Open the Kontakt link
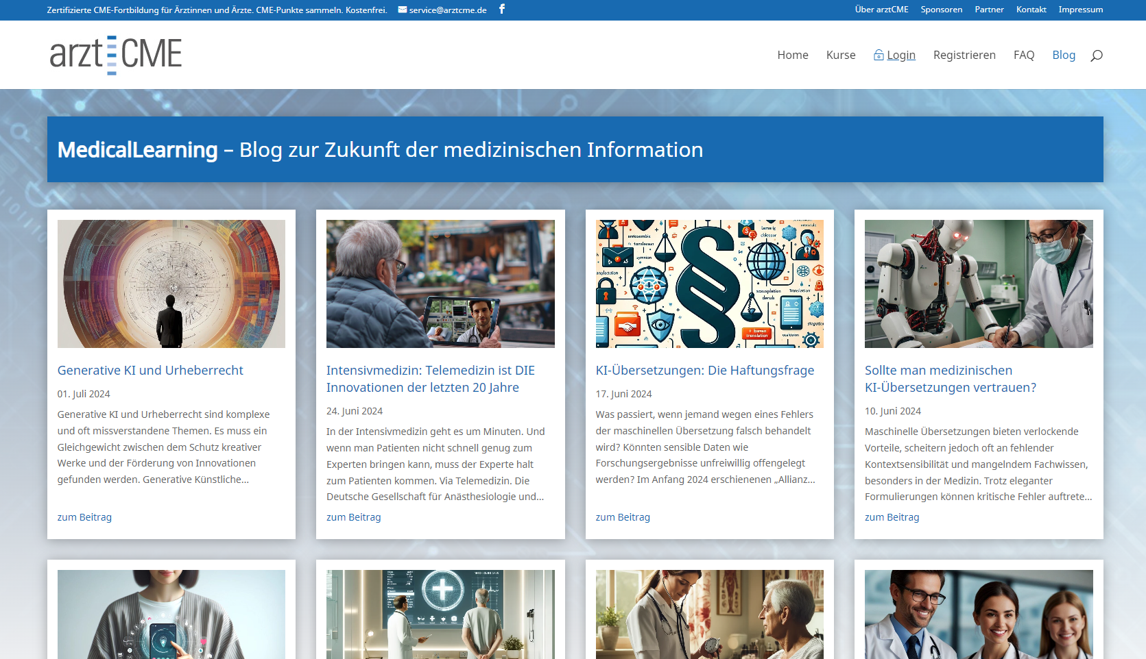The height and width of the screenshot is (659, 1146). coord(1031,10)
